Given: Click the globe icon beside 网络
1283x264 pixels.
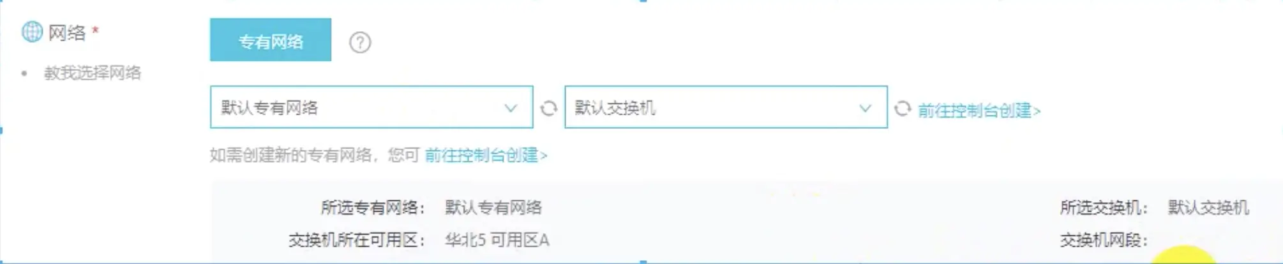Looking at the screenshot, I should coord(32,31).
